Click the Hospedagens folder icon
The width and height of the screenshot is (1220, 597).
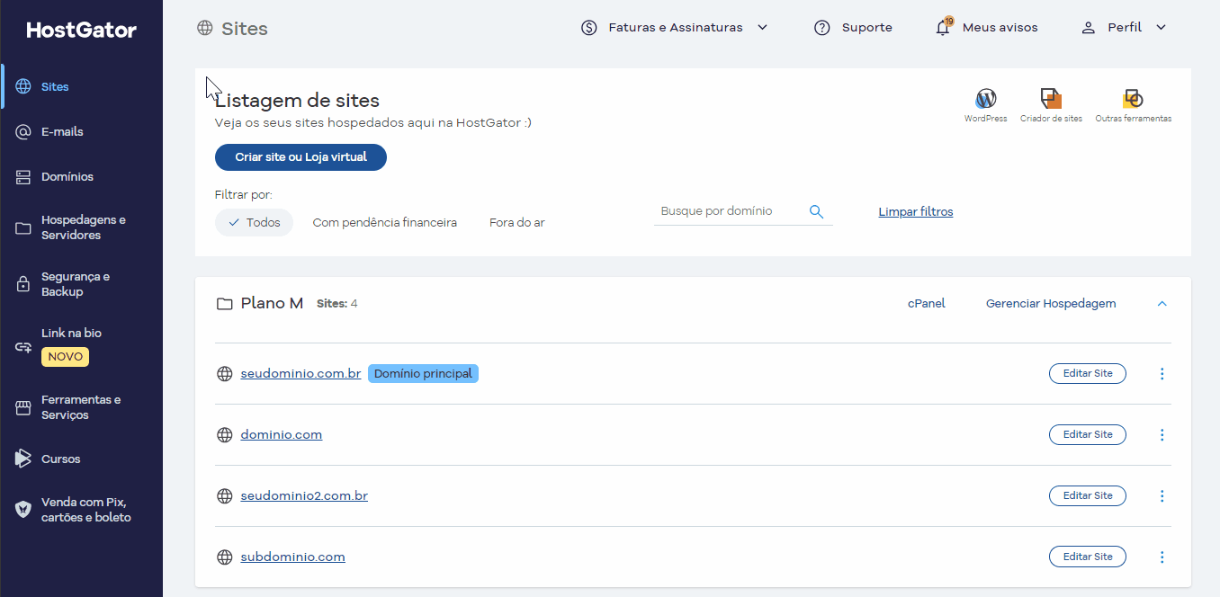(x=23, y=228)
